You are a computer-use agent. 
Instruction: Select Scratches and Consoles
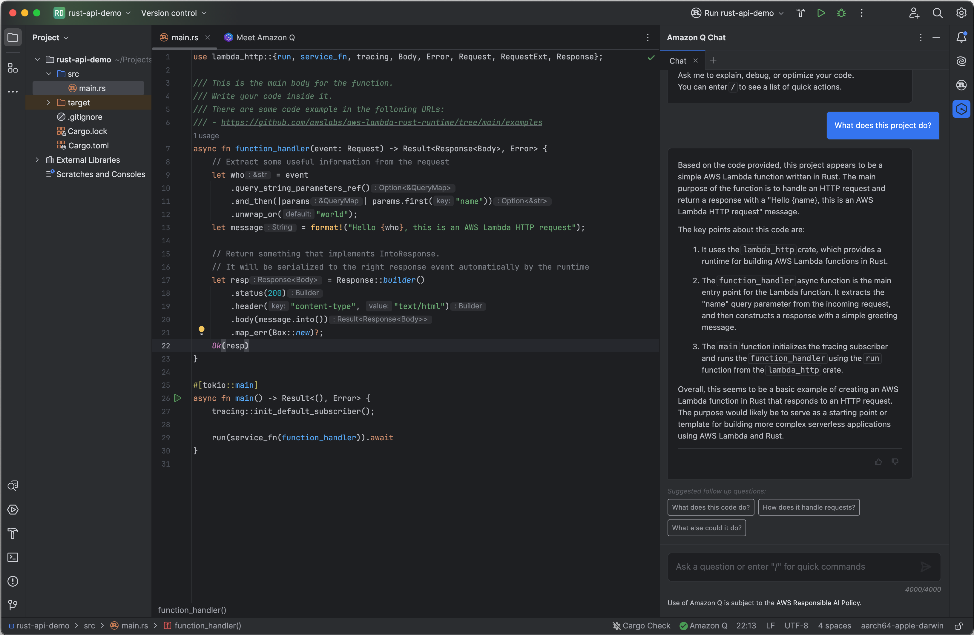pyautogui.click(x=96, y=174)
